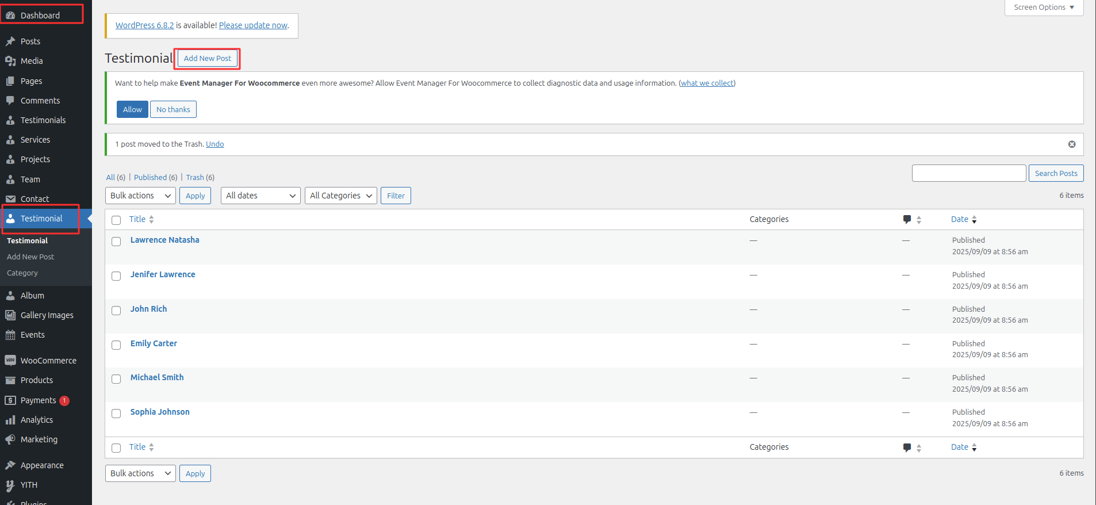The height and width of the screenshot is (505, 1096).
Task: Toggle the select-all checkbox in table header
Action: coord(116,220)
